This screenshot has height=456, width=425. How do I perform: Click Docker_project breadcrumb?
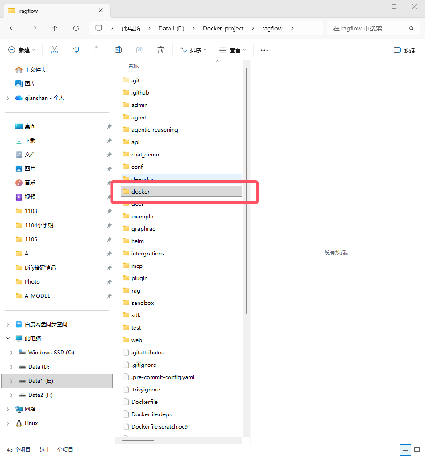click(223, 28)
